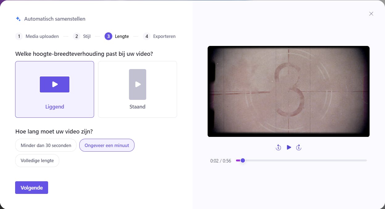Select Minder dan 30 seconden length

tap(46, 145)
